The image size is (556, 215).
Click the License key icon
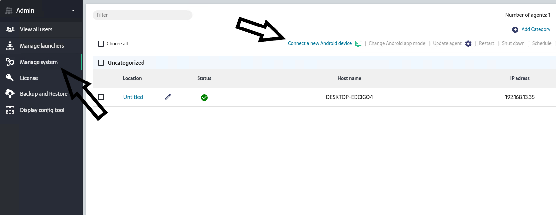[x=10, y=78]
